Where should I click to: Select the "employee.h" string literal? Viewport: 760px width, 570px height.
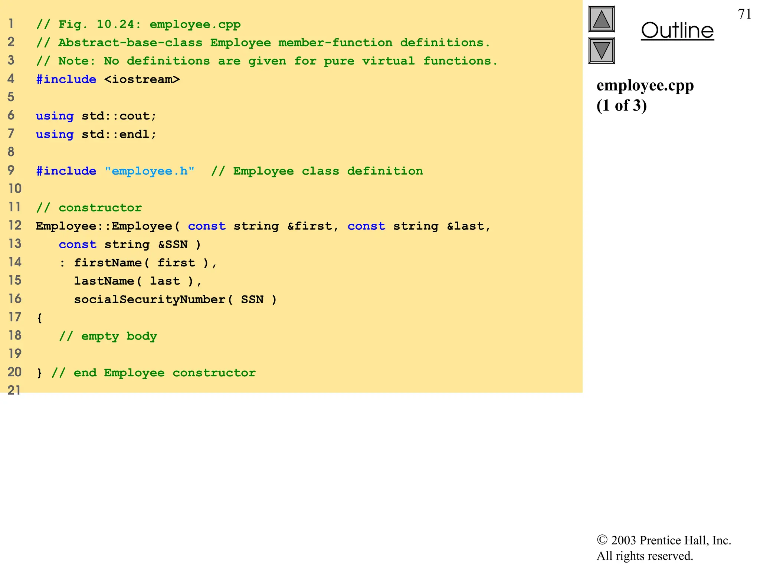tap(150, 171)
